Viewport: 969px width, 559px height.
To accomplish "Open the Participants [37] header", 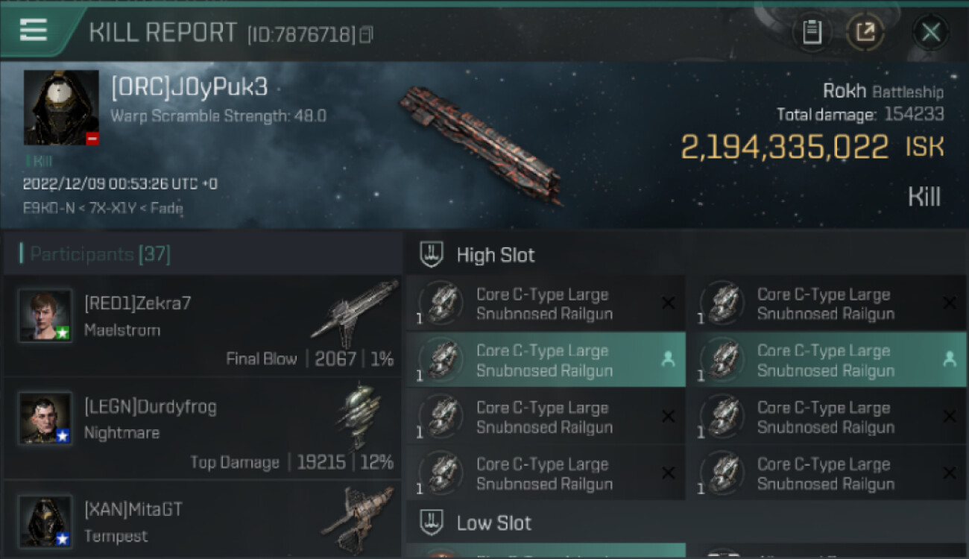I will point(101,254).
